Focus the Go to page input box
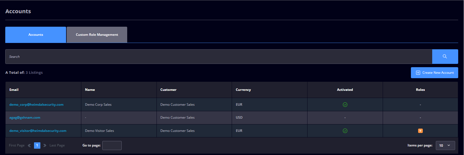 pyautogui.click(x=112, y=145)
